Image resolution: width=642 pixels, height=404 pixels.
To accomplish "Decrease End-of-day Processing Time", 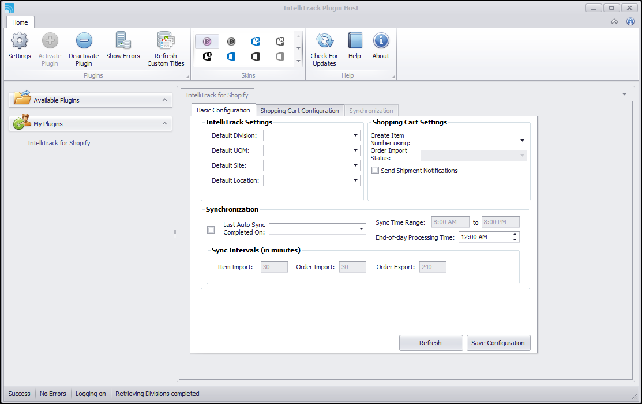I will [x=515, y=240].
